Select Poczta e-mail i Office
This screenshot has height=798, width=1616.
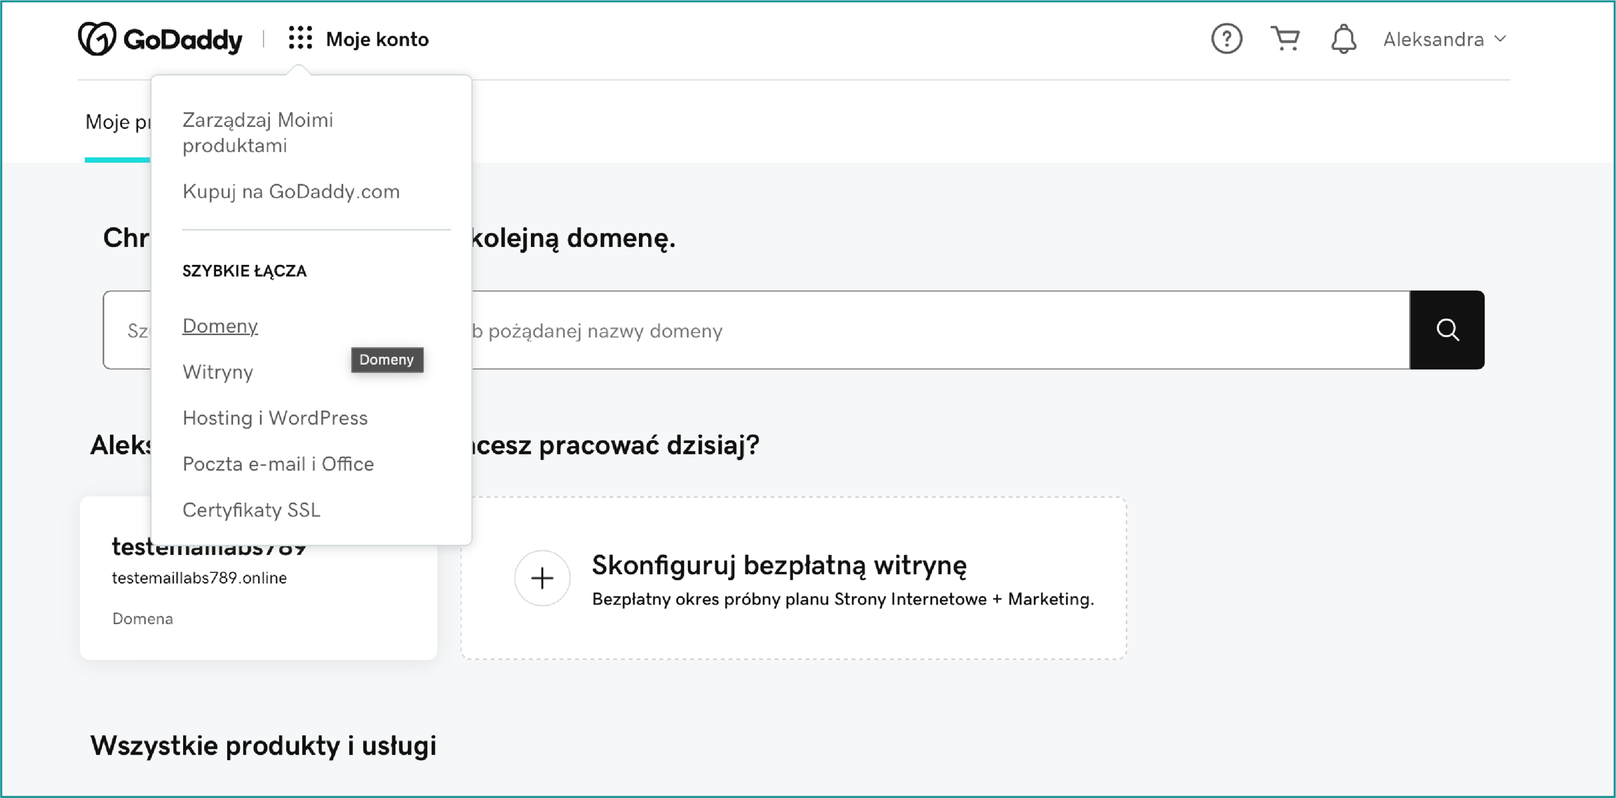[x=278, y=464]
